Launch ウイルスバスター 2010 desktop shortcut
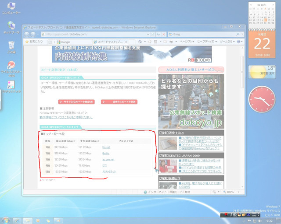The height and width of the screenshot is (224, 281). 11,69
